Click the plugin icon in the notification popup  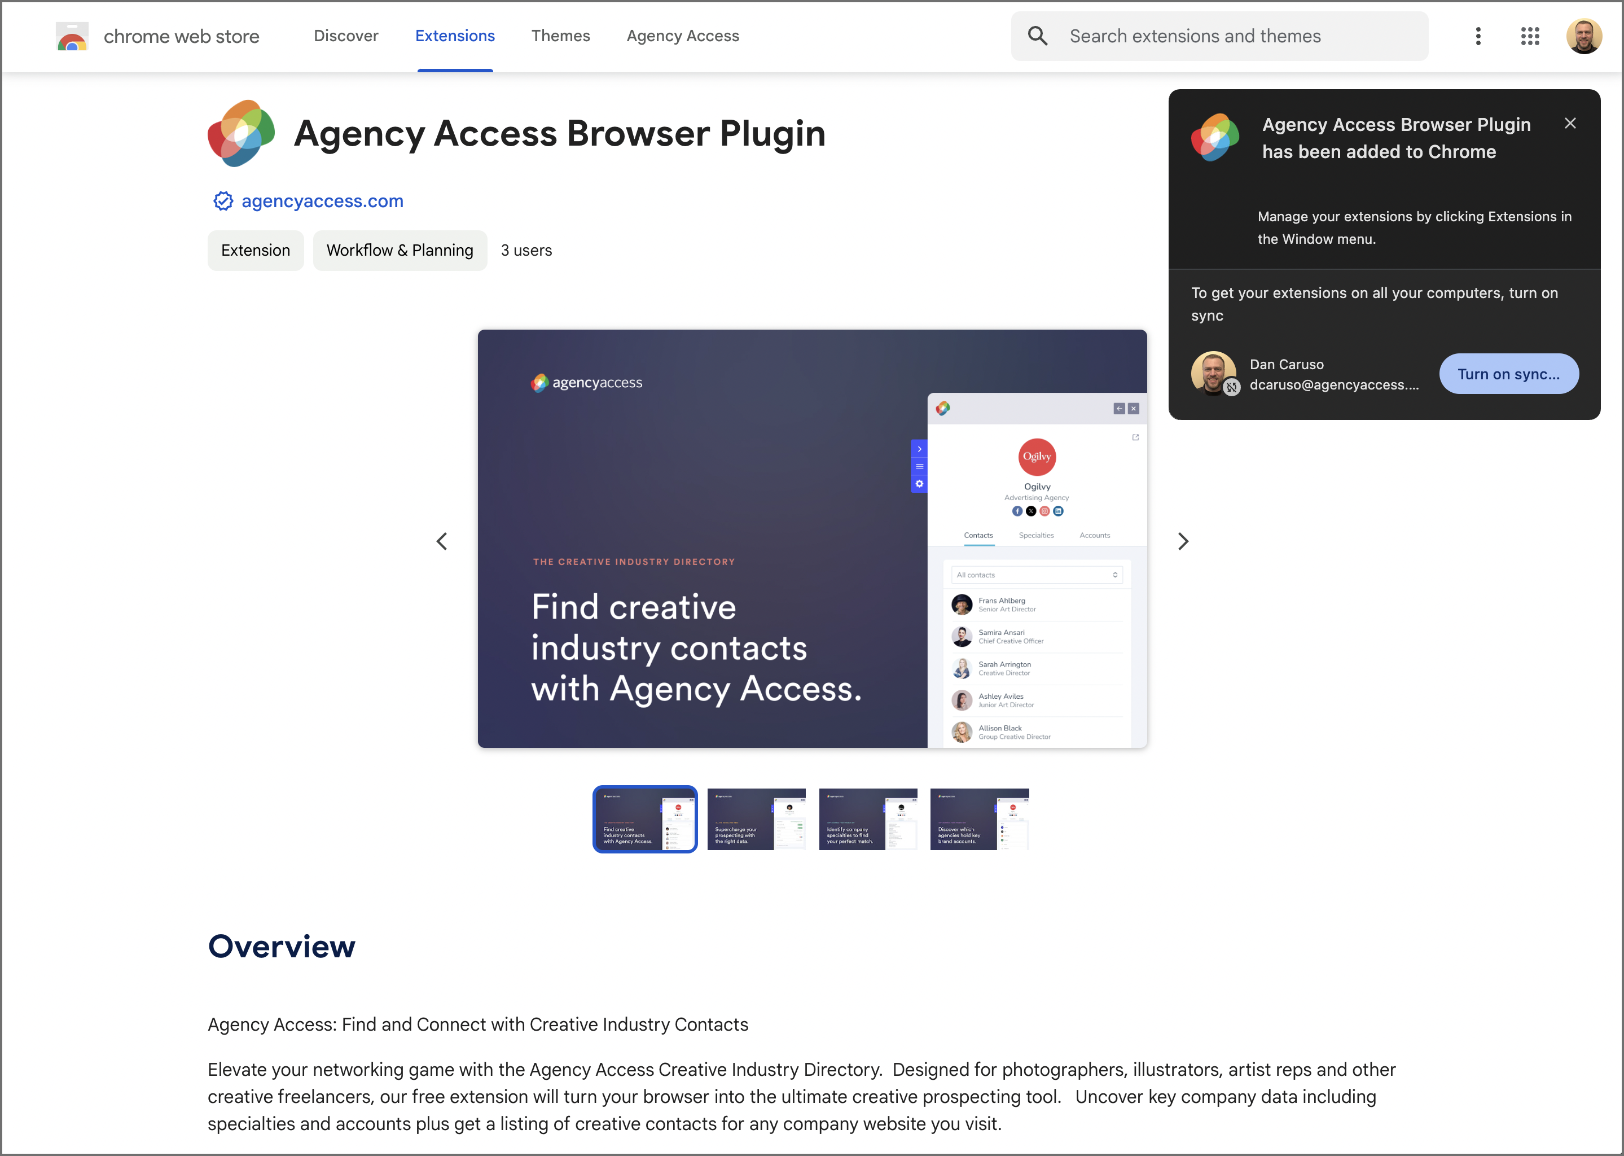pos(1215,137)
